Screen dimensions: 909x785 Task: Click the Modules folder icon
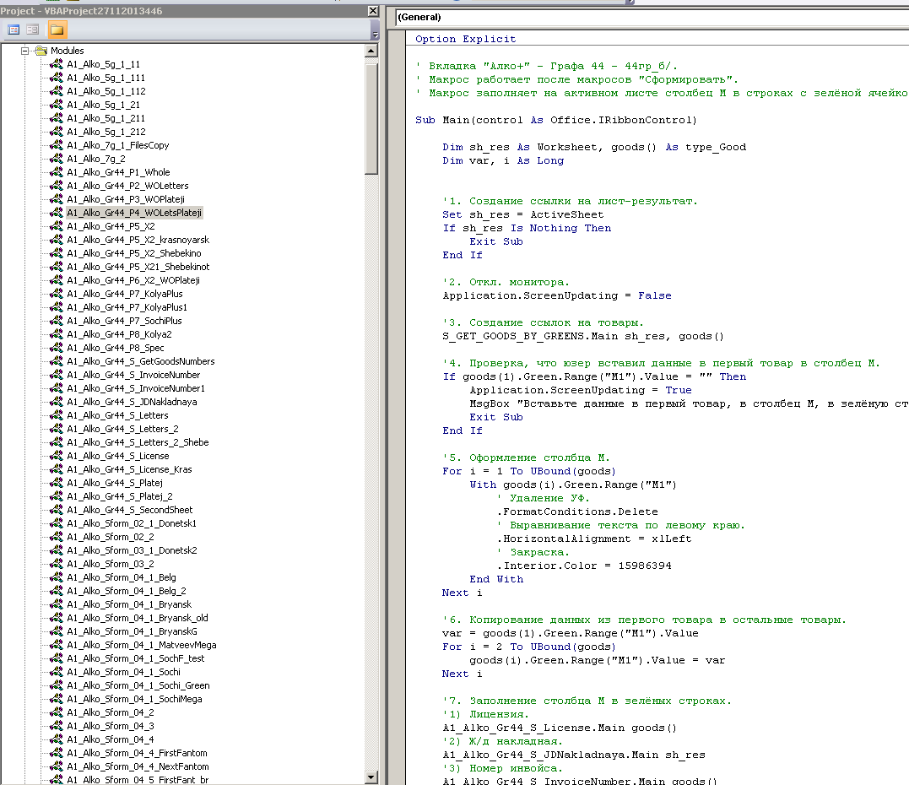[x=41, y=51]
